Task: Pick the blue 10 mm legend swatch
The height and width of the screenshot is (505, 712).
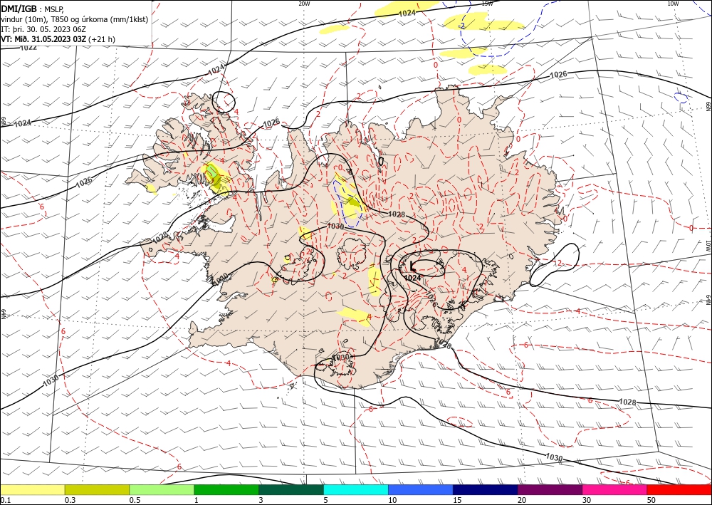Action: coord(421,489)
